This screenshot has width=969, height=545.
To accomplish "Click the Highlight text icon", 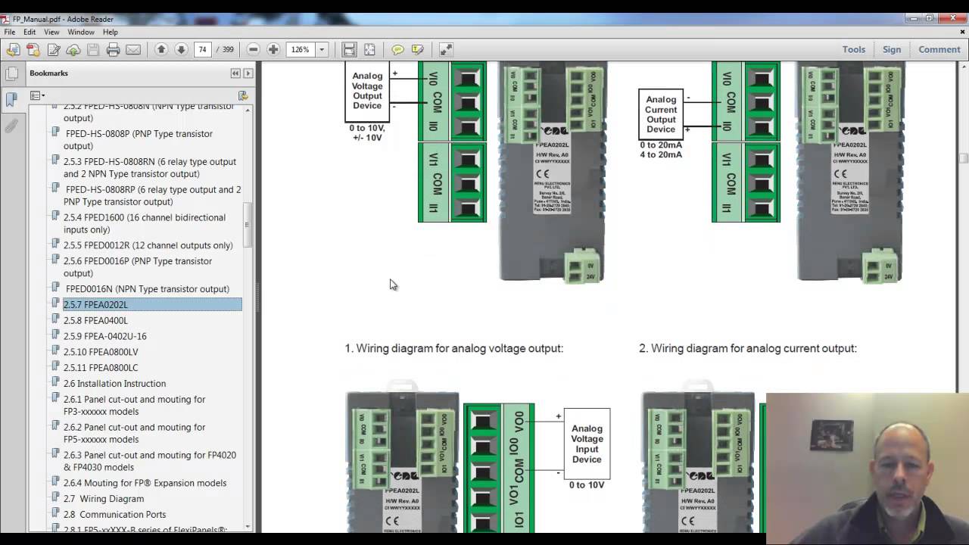I will [418, 50].
